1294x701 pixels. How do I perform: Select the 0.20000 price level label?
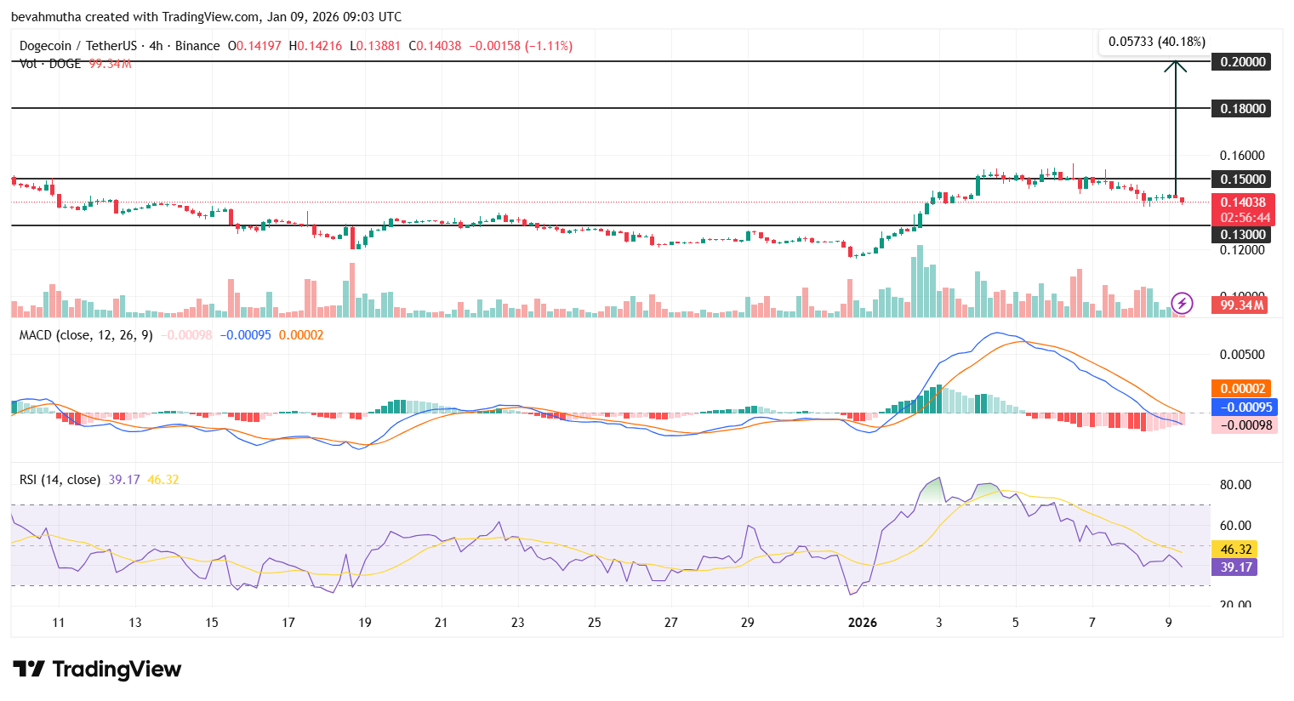1240,61
